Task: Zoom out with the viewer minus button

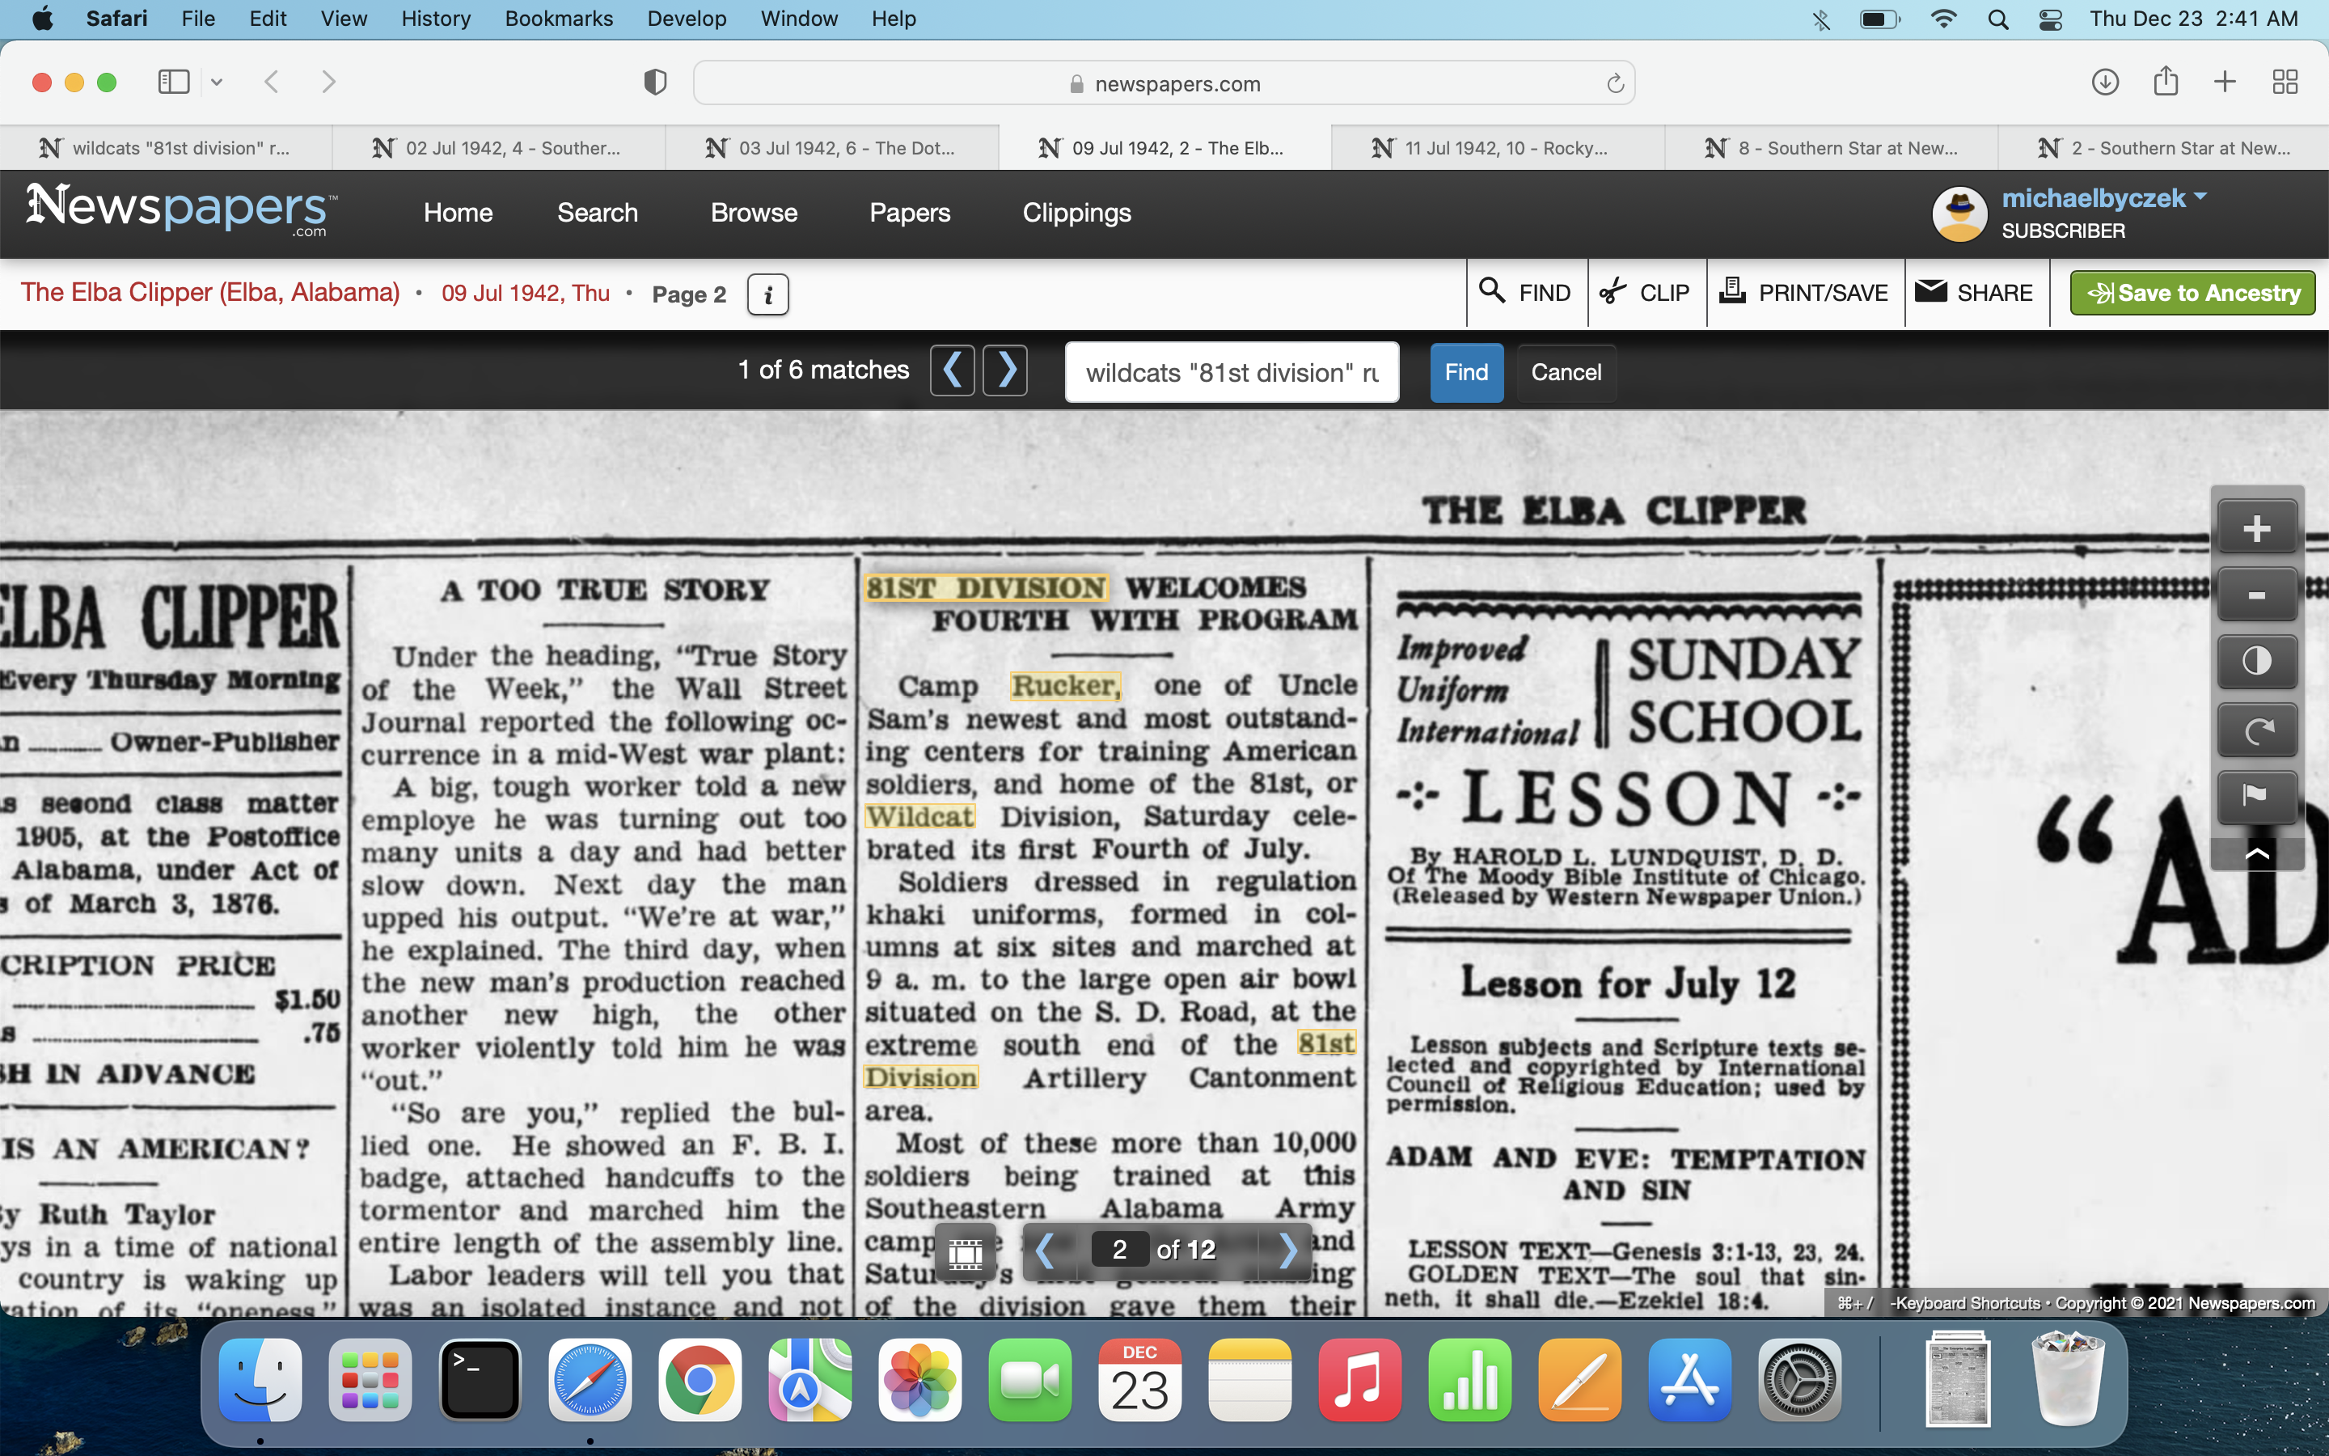Action: [x=2256, y=595]
